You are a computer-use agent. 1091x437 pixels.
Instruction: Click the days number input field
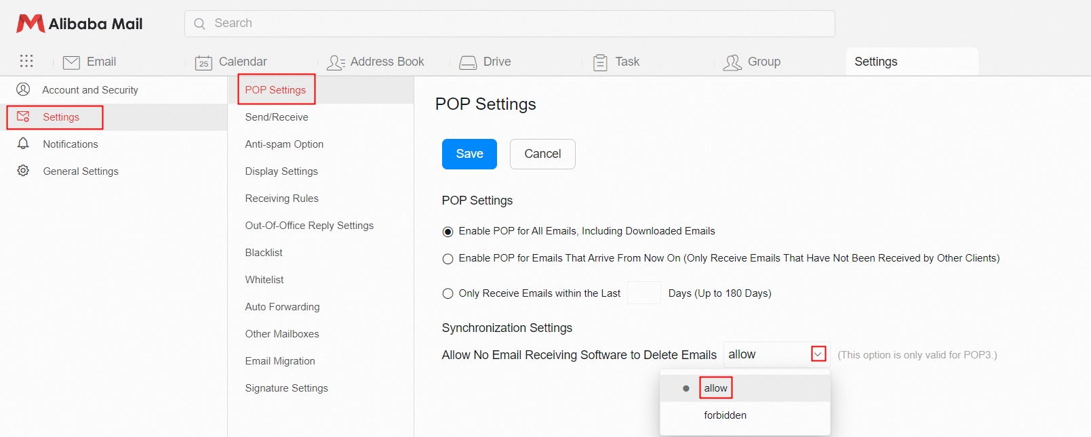click(643, 293)
